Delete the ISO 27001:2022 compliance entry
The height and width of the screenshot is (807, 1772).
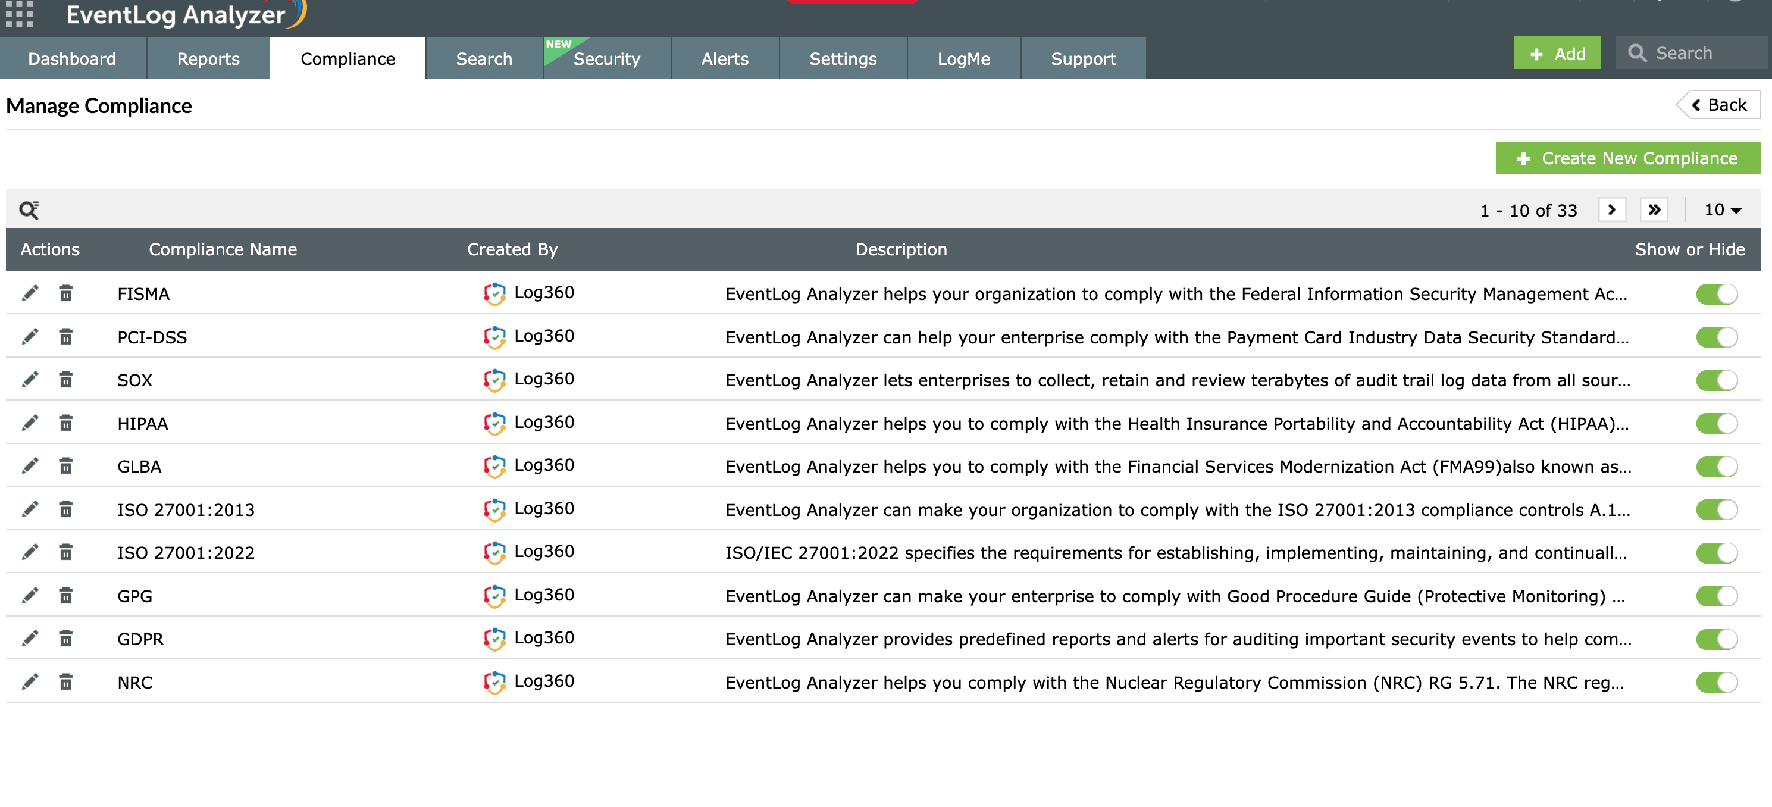65,552
